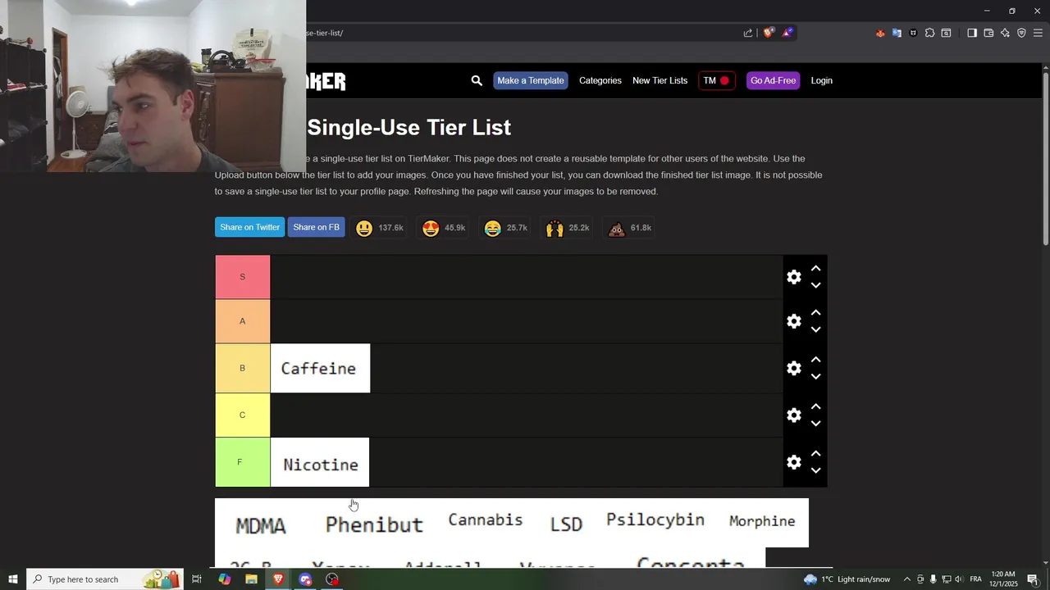Move F tier row down arrow
The width and height of the screenshot is (1050, 590).
(x=816, y=471)
